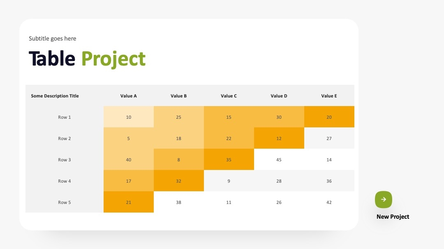Click the dark orange cell showing 20

(x=329, y=117)
